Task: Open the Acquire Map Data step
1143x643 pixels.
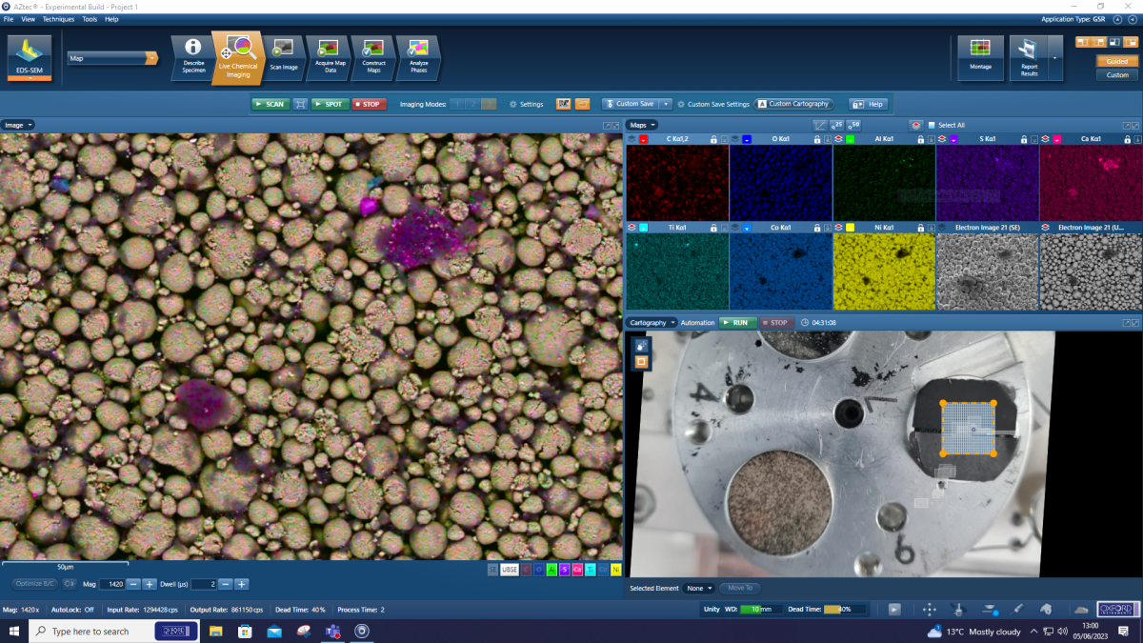Action: point(328,57)
